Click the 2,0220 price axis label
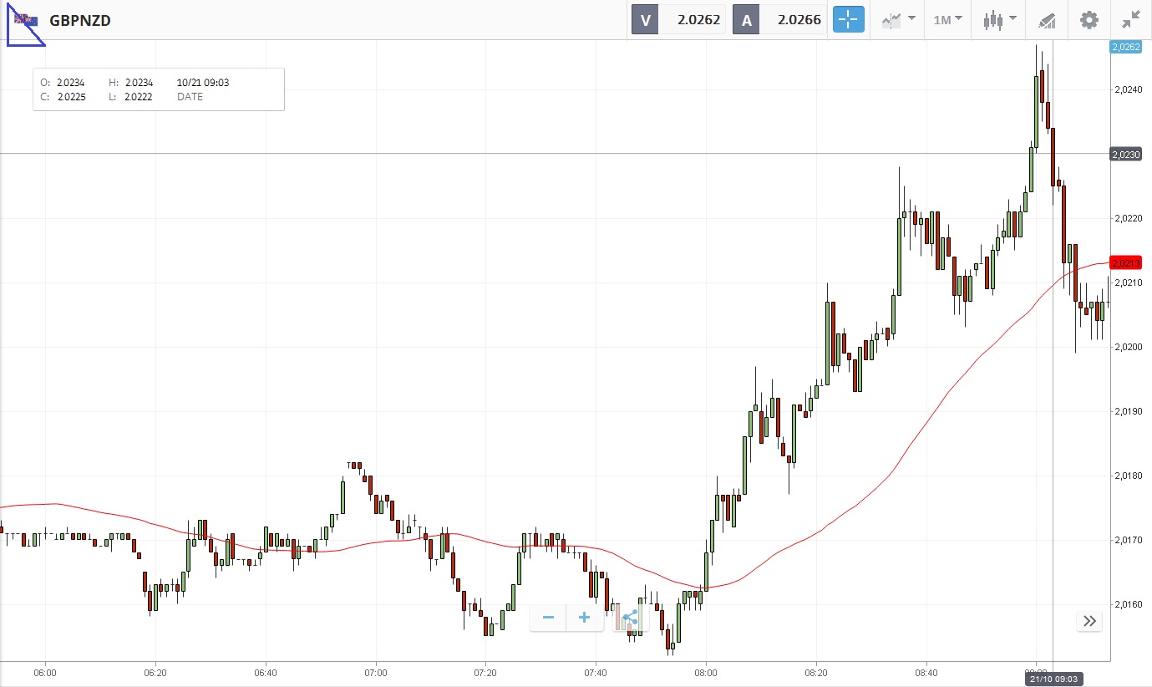The image size is (1152, 687). pyautogui.click(x=1128, y=219)
